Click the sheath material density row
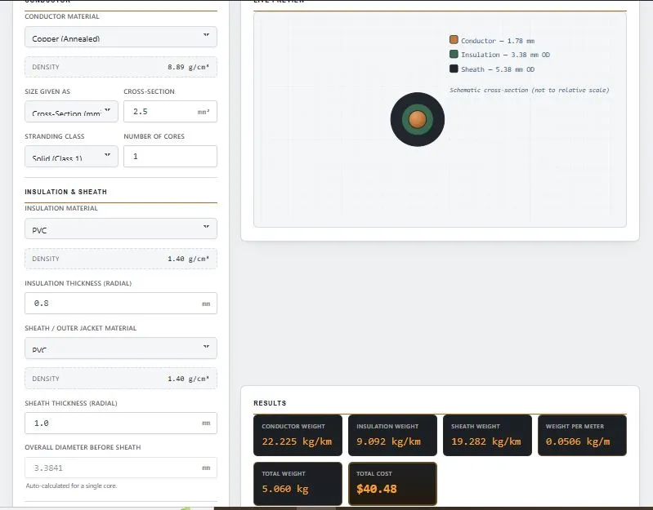Image resolution: width=653 pixels, height=510 pixels. pyautogui.click(x=121, y=379)
